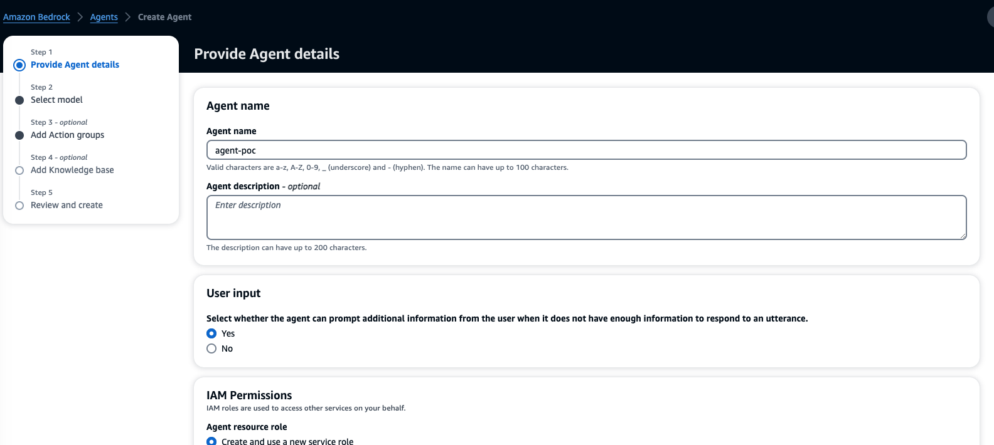994x445 pixels.
Task: Go to Agents breadcrumb link
Action: (104, 17)
